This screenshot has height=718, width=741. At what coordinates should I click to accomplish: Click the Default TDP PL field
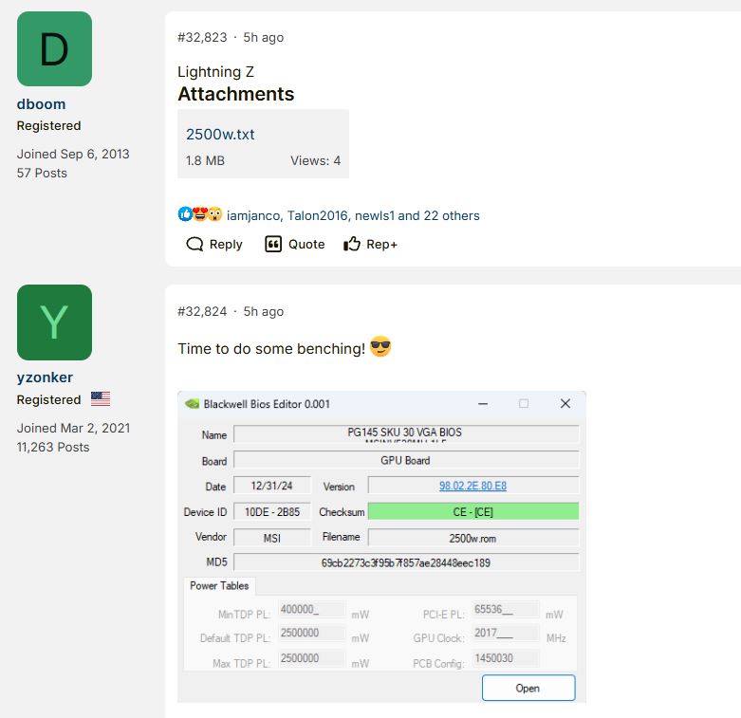tap(312, 634)
